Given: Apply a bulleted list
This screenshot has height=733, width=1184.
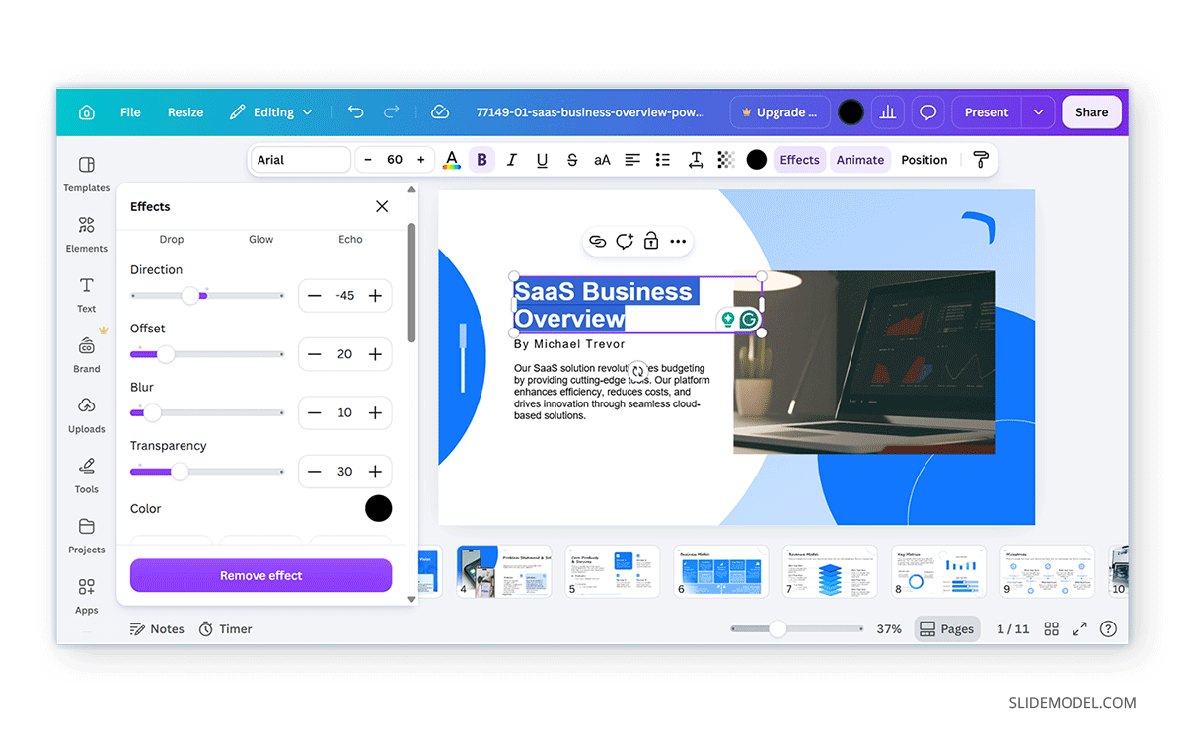Looking at the screenshot, I should (x=663, y=160).
